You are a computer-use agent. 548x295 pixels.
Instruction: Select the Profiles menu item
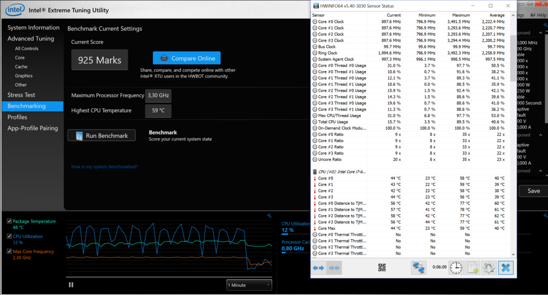click(x=18, y=117)
